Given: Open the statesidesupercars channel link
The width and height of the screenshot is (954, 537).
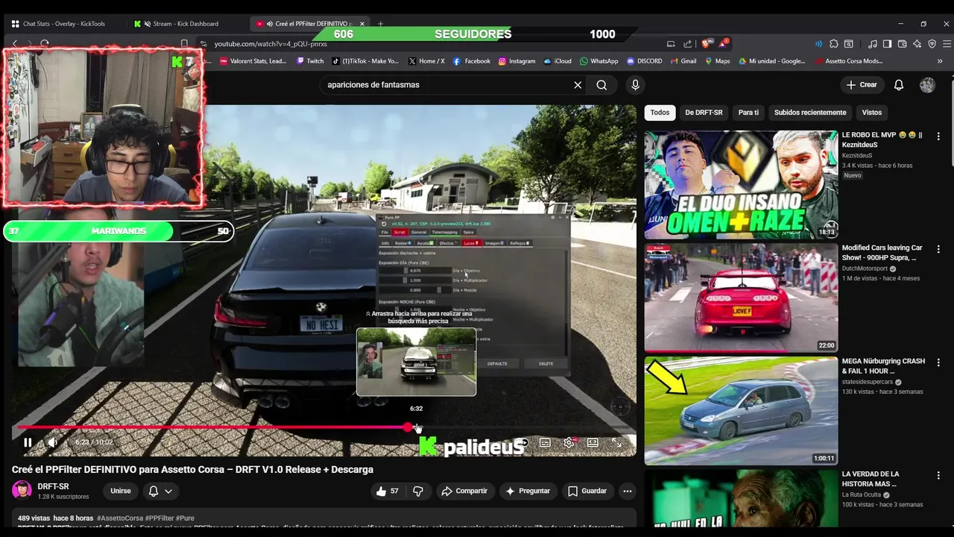Looking at the screenshot, I should (x=868, y=382).
